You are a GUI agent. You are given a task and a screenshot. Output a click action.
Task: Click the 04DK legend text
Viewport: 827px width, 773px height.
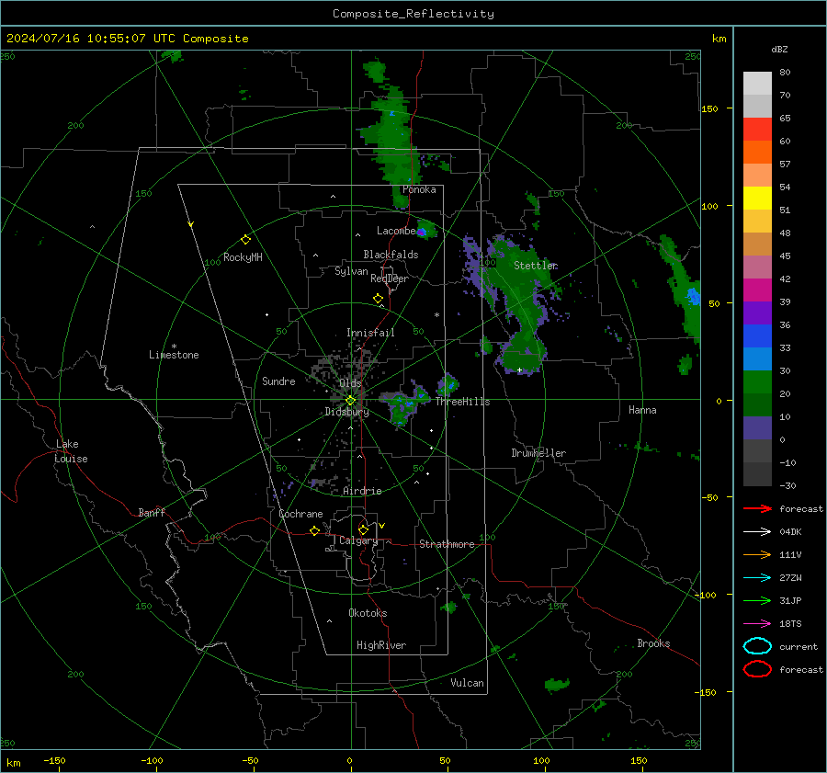pos(790,532)
